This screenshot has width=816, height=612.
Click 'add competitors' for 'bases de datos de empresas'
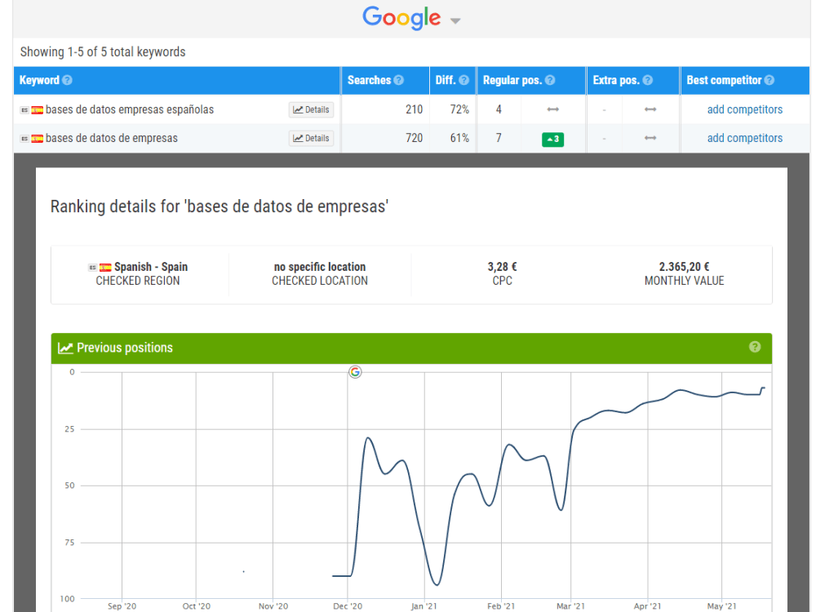(745, 139)
